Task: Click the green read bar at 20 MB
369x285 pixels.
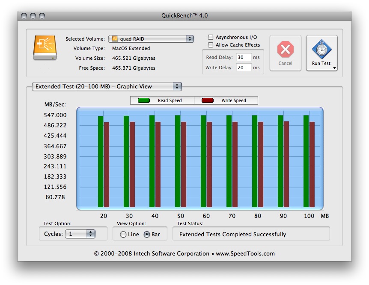Action: pyautogui.click(x=101, y=162)
